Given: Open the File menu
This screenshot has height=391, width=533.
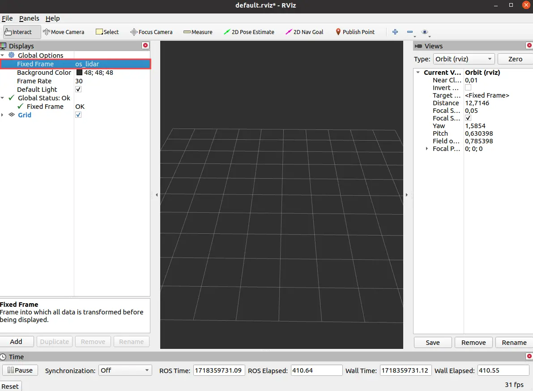Looking at the screenshot, I should click(x=7, y=18).
